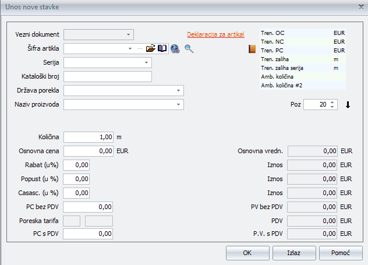Expand the Serija dropdown
Viewport: 368px width, 265px height.
pyautogui.click(x=146, y=62)
